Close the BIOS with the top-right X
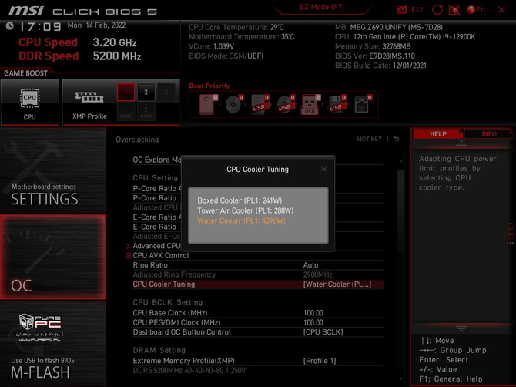This screenshot has height=387, width=516. click(501, 10)
